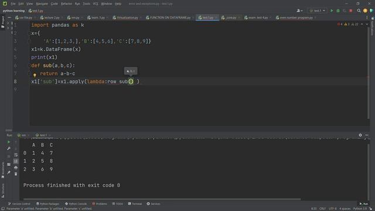Open the user account icon with dropdown arrow
This screenshot has height=211, width=375.
[x=299, y=11]
